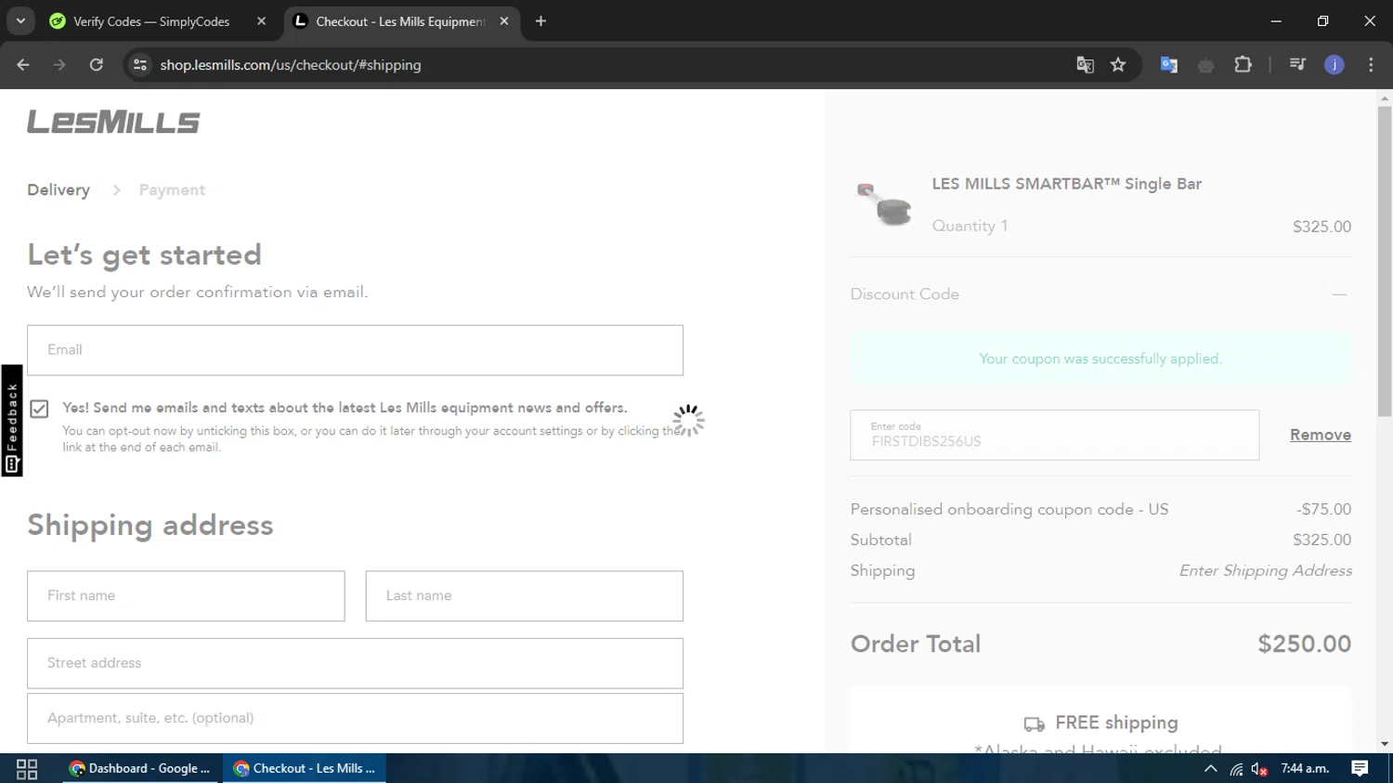This screenshot has width=1393, height=783.
Task: Close the Verify Codes — SimplyCodes tab
Action: pyautogui.click(x=261, y=21)
